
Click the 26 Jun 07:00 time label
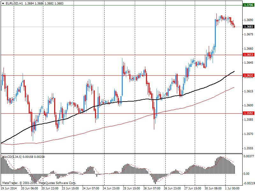tap(152, 188)
